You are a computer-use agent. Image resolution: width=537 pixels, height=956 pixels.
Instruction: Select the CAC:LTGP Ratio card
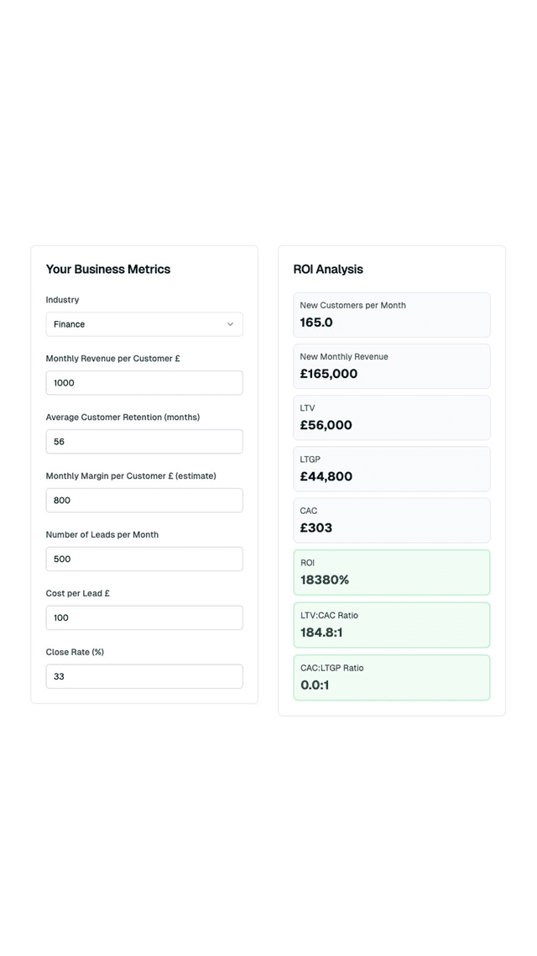pyautogui.click(x=391, y=676)
